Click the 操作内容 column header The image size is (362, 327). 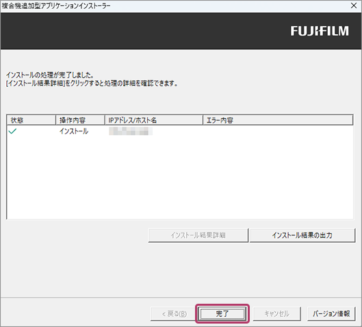[x=80, y=120]
